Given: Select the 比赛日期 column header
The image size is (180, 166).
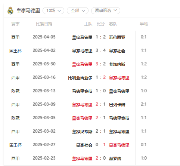Looking at the screenshot, I should (44, 24).
